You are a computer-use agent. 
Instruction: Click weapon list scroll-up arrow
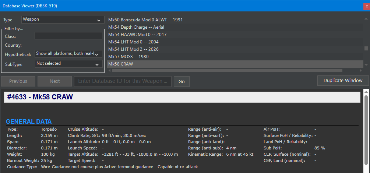pos(366,18)
